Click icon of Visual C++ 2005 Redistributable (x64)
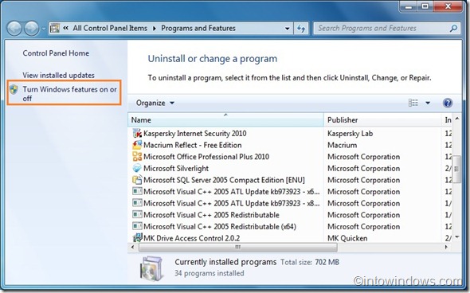Image resolution: width=470 pixels, height=293 pixels. (x=137, y=226)
